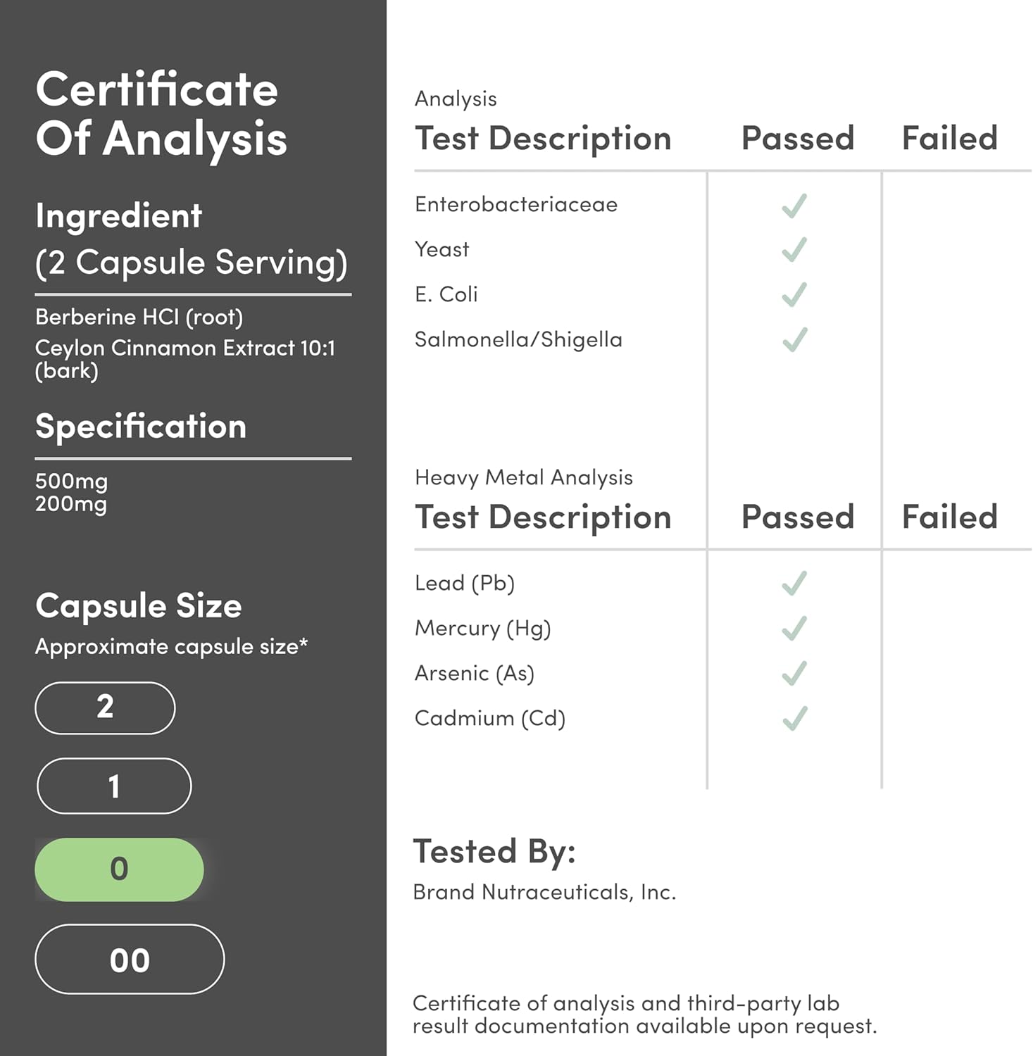Screen dimensions: 1033x1056
Task: Click the Certificate Of Analysis title
Action: tap(161, 113)
